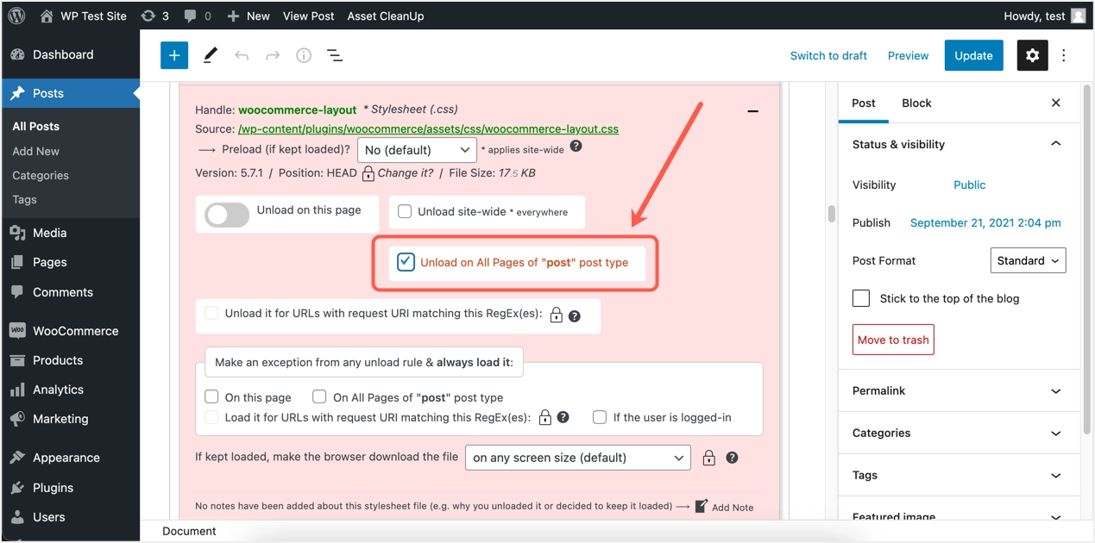
Task: Click the help icon next to applies site-wide
Action: click(x=576, y=146)
